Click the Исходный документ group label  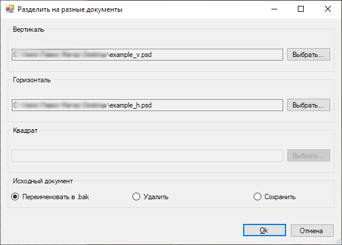(x=43, y=181)
